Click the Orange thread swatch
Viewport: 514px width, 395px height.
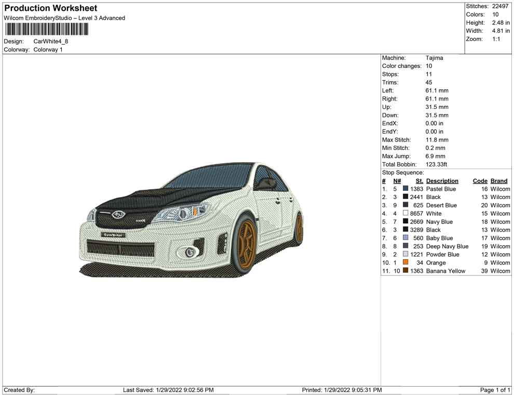[405, 263]
